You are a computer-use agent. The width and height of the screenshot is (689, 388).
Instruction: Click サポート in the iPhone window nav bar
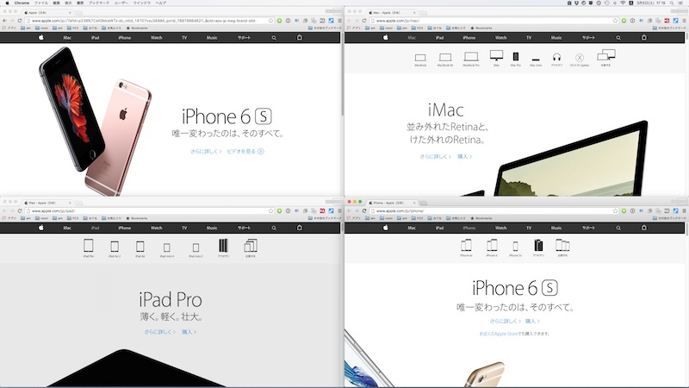coord(588,228)
